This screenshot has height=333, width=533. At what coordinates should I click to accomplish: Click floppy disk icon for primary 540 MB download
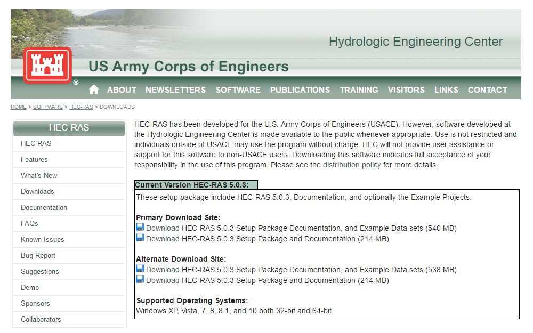click(140, 228)
